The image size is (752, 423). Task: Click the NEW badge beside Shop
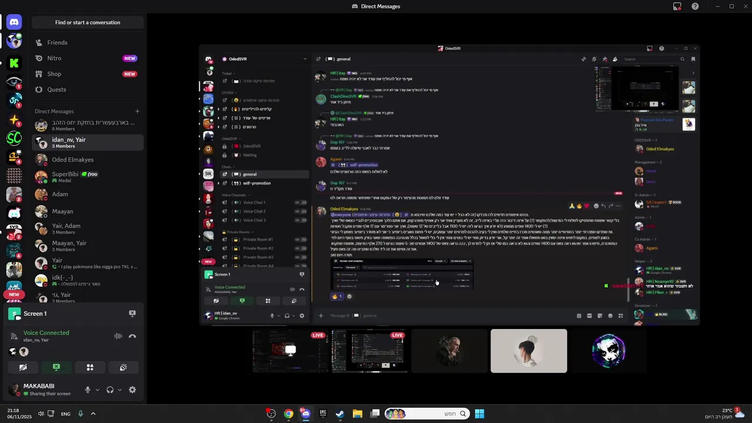tap(130, 74)
